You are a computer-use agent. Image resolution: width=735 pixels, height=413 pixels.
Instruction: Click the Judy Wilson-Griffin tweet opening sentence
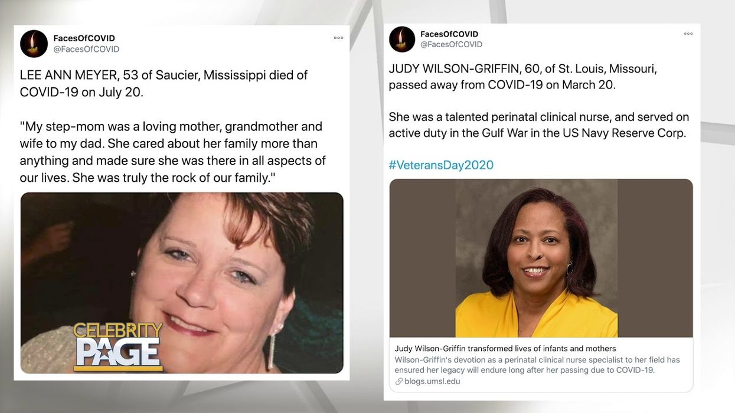[x=522, y=77]
